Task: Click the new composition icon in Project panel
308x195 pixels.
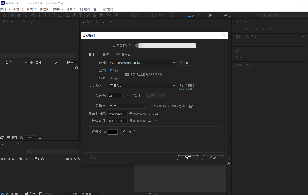Action: point(14,137)
